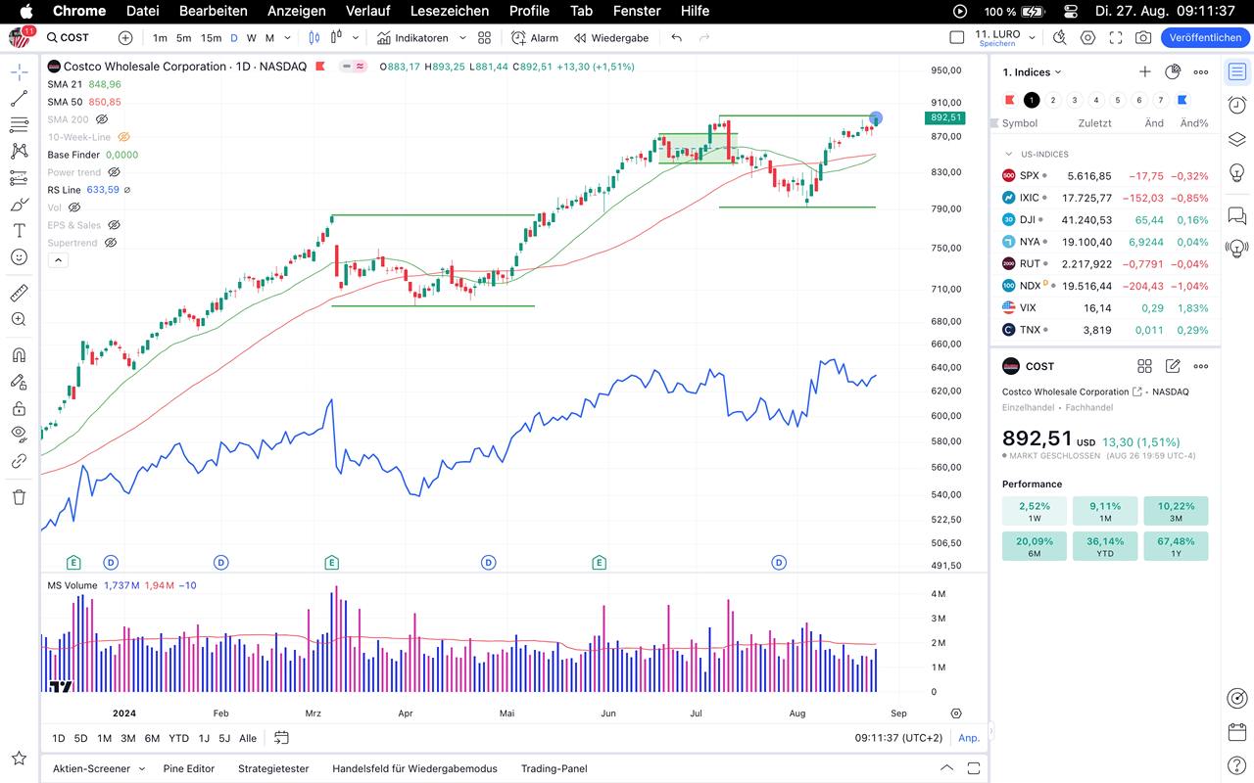Image resolution: width=1254 pixels, height=783 pixels.
Task: Unhide the EPS & Sales indicator
Action: 114,225
